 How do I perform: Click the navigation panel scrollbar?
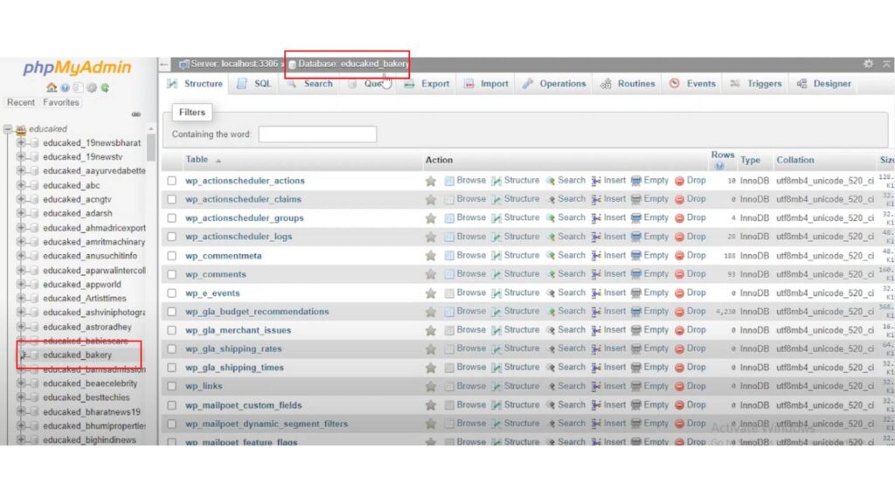pos(150,147)
